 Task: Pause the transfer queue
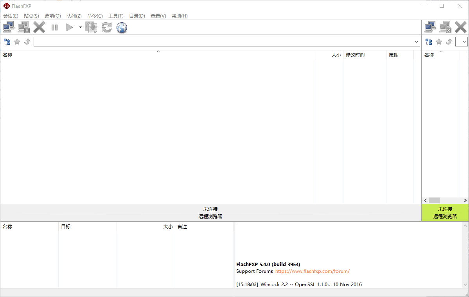click(x=54, y=27)
